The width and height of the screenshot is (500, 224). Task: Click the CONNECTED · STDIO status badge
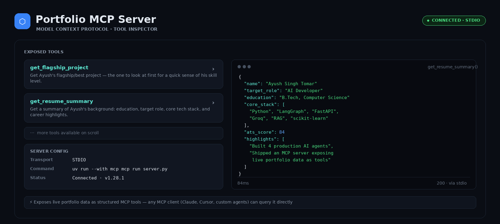tap(454, 20)
